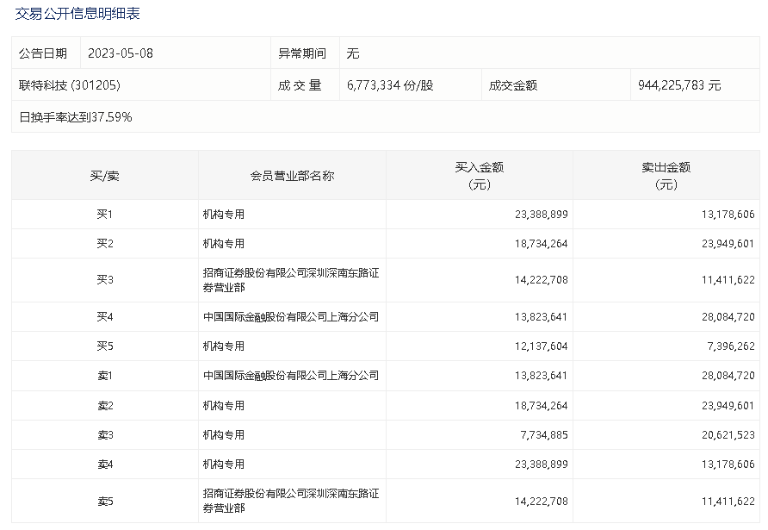
Task: Click the 卖出金额 column header
Action: 666,176
